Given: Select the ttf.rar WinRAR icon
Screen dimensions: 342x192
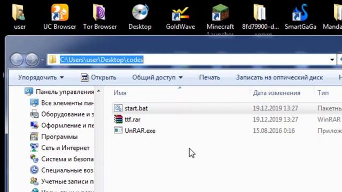Looking at the screenshot, I should point(118,119).
